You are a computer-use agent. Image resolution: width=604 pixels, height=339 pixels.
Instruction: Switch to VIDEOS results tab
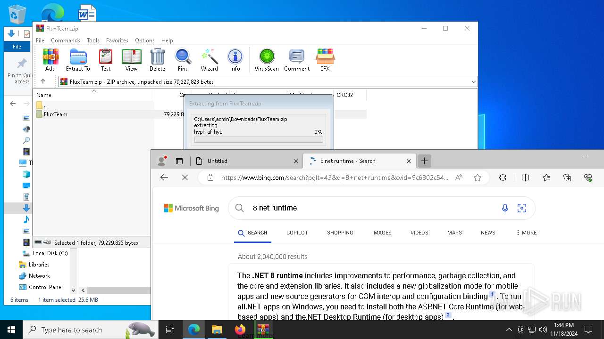(x=419, y=233)
